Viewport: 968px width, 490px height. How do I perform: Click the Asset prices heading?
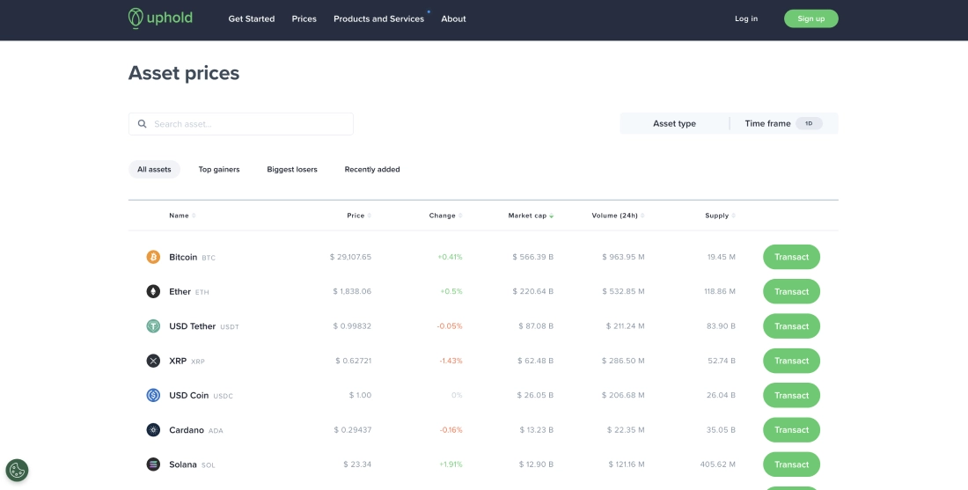coord(184,73)
